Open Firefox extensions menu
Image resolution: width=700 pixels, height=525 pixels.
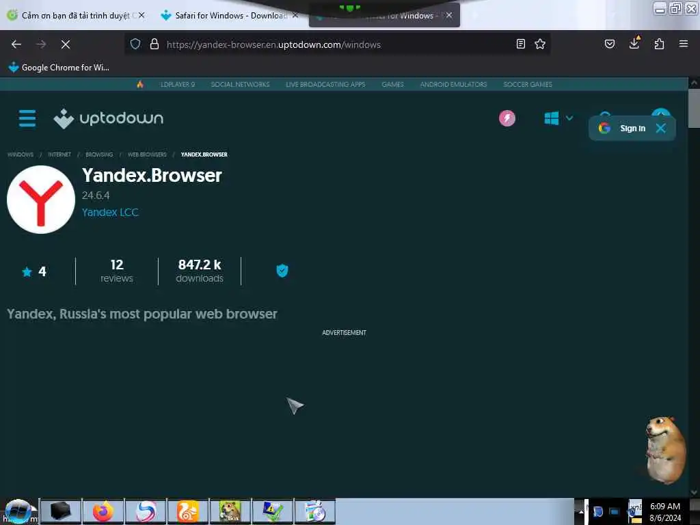point(659,44)
